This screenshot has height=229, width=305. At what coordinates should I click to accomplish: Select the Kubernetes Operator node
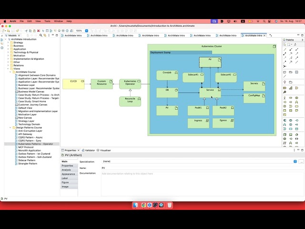coord(130,84)
